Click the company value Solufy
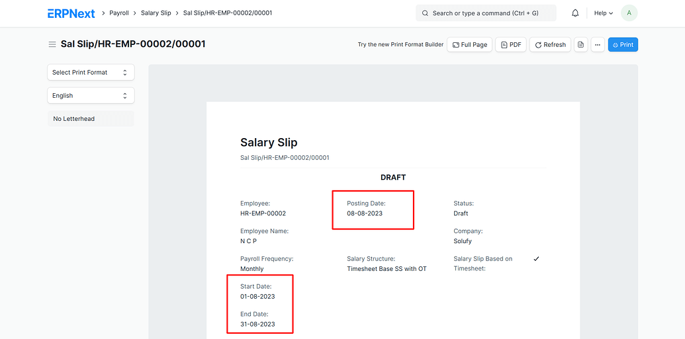This screenshot has width=685, height=339. pos(463,241)
